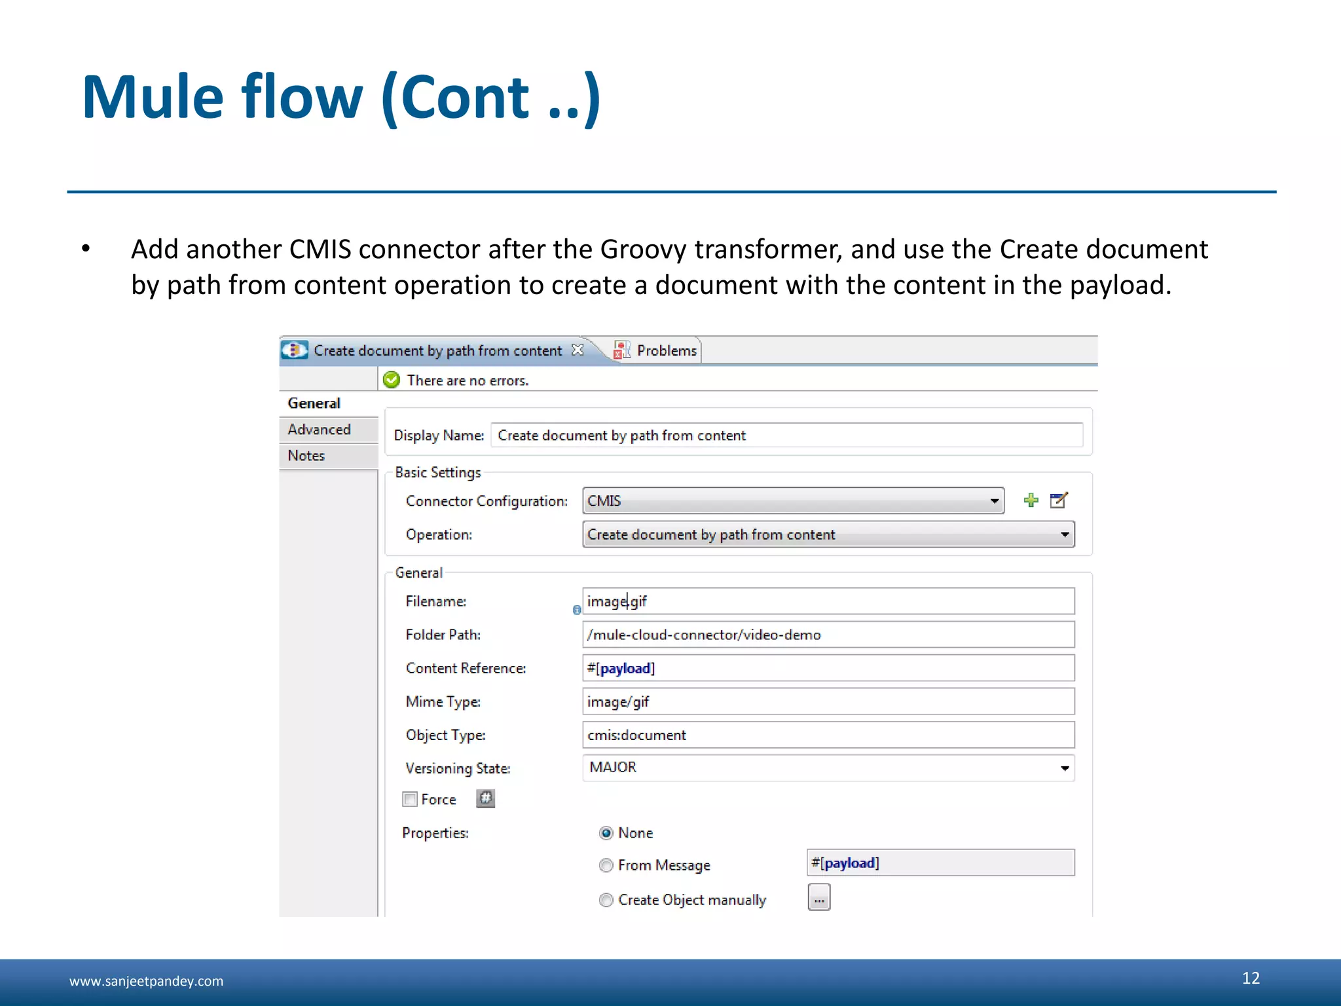
Task: Click the expression icon beside Force
Action: coord(485,798)
